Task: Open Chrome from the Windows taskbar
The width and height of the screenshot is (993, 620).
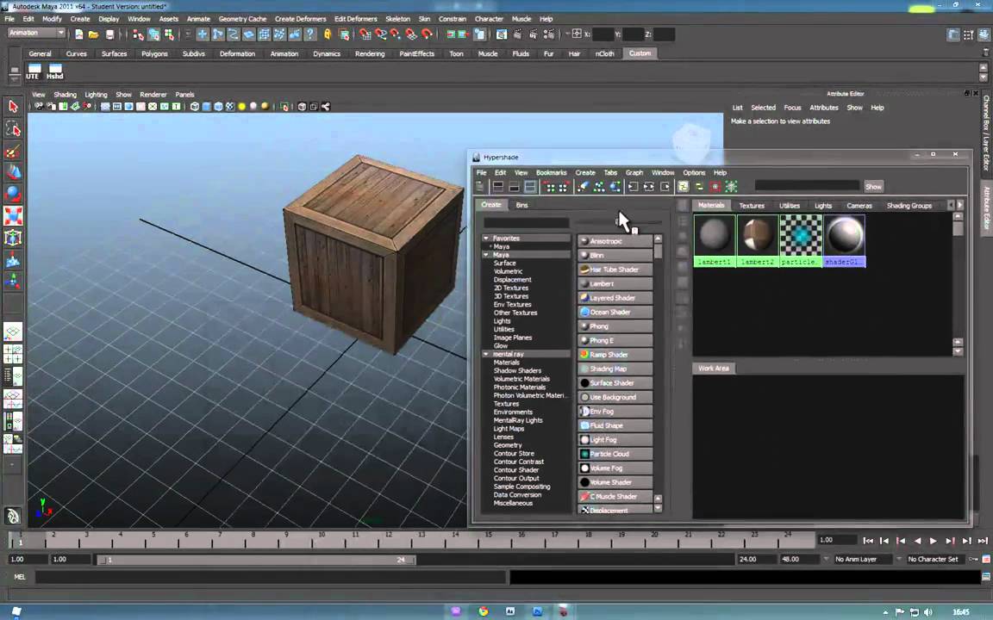Action: point(484,611)
